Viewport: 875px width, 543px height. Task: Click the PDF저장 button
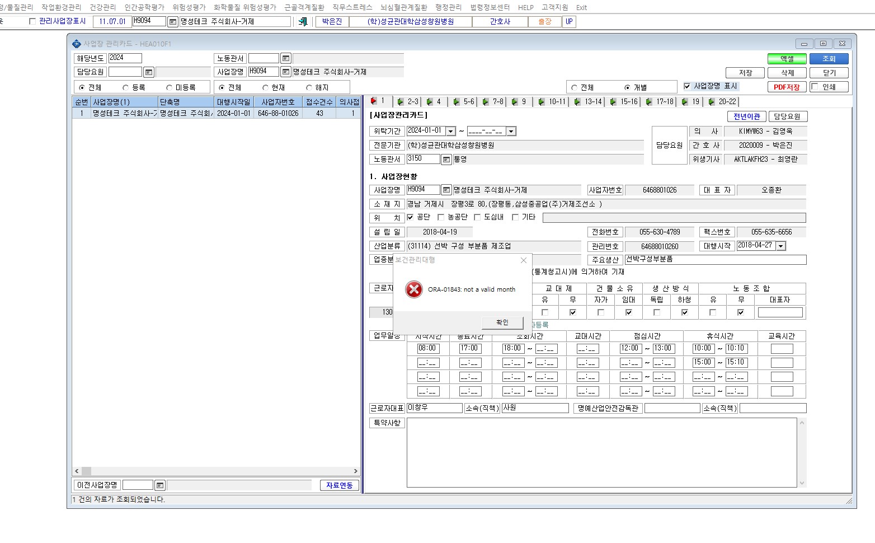[x=787, y=87]
